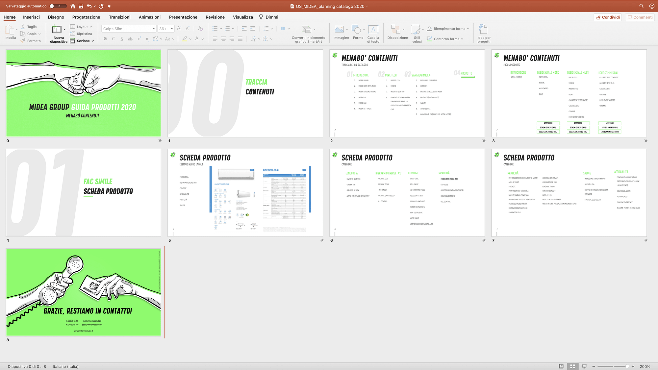Screen dimensions: 658x370
Task: Click Ripristina reset slide icon
Action: (x=73, y=34)
